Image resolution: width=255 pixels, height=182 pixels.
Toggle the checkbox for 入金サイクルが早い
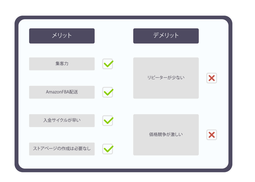[108, 120]
